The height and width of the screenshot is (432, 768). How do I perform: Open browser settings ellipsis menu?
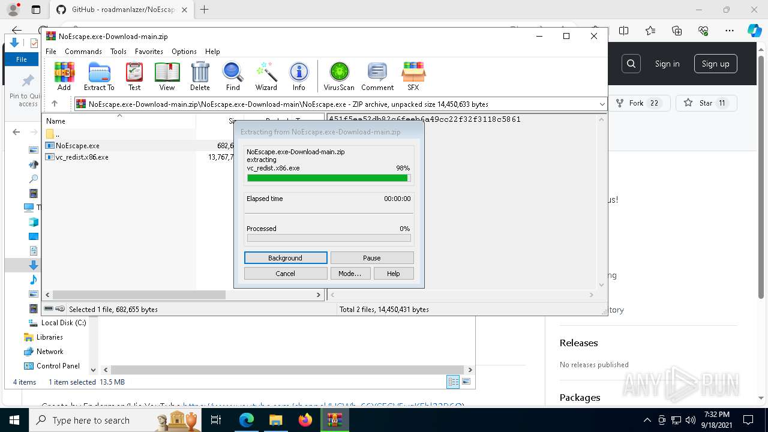click(x=730, y=31)
